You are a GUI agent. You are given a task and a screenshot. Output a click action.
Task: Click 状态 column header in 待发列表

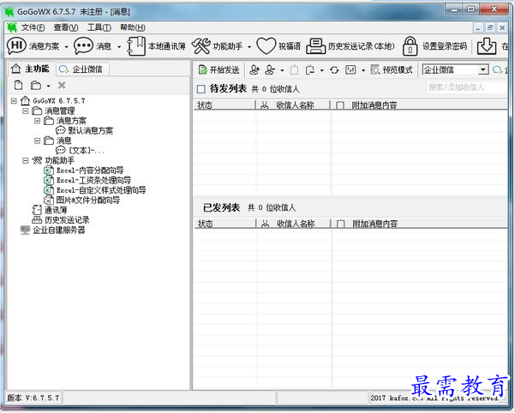tap(225, 105)
